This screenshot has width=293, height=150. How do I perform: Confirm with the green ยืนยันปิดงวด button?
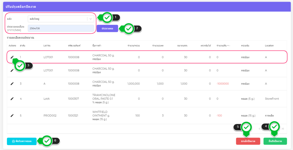(x=275, y=141)
